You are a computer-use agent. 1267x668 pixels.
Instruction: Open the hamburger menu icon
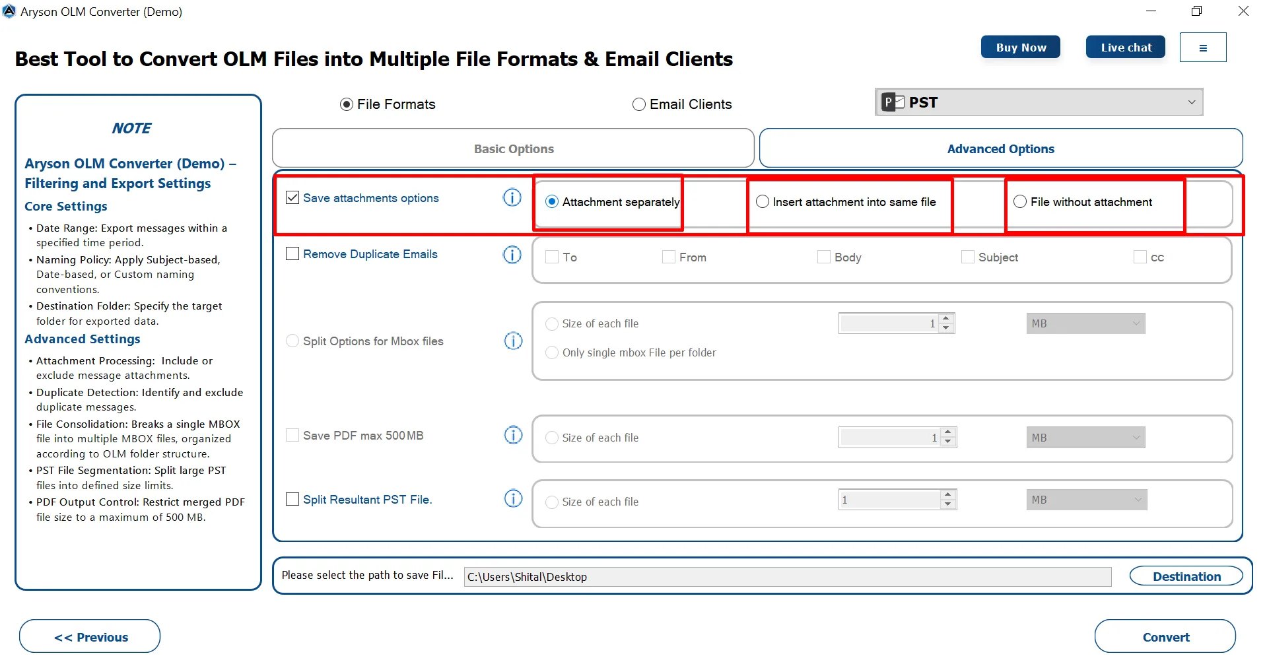click(x=1202, y=48)
